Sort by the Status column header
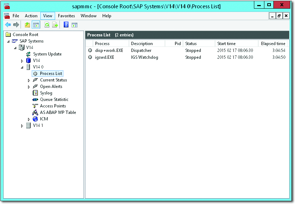The image size is (295, 204). (x=199, y=44)
